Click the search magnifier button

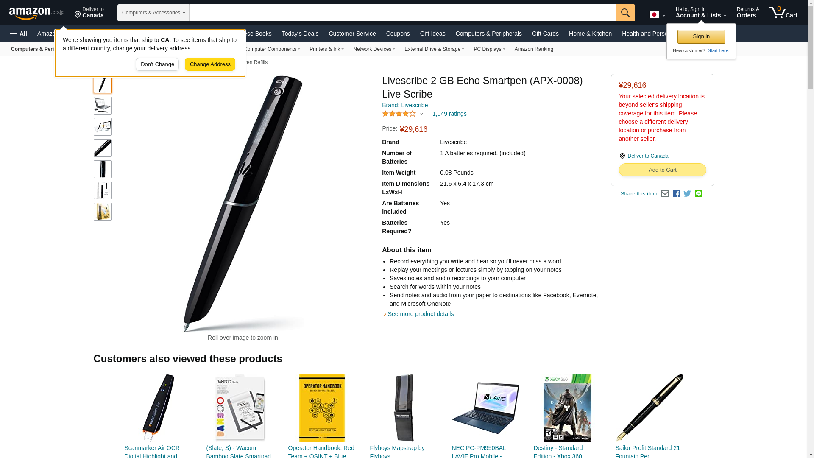pyautogui.click(x=625, y=13)
